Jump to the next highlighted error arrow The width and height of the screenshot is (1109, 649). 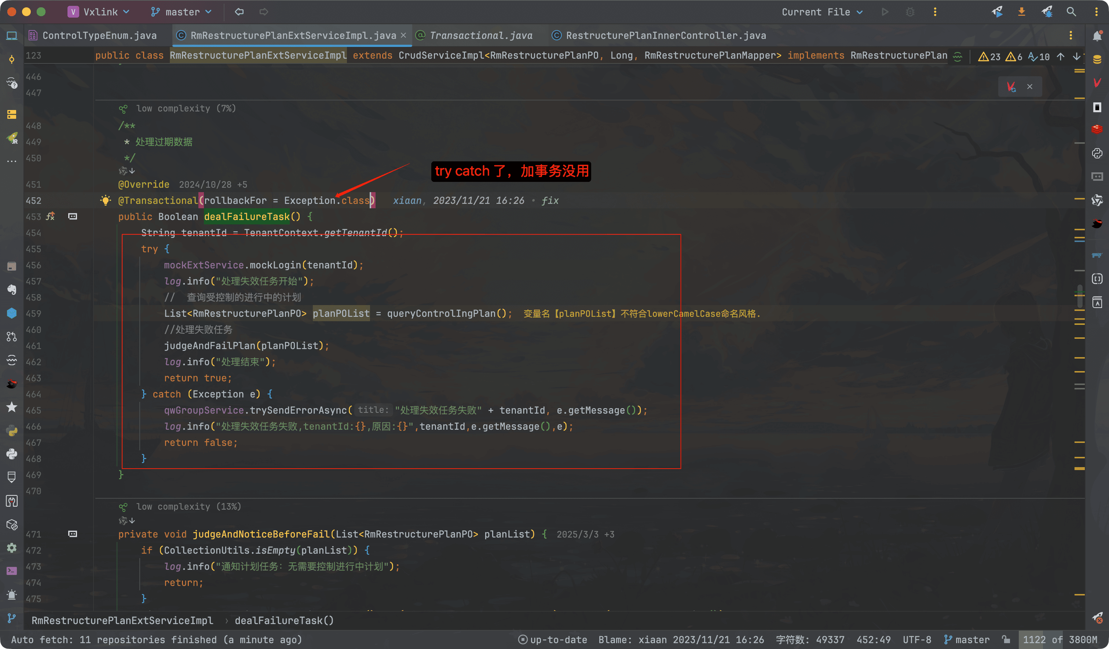click(x=1076, y=56)
